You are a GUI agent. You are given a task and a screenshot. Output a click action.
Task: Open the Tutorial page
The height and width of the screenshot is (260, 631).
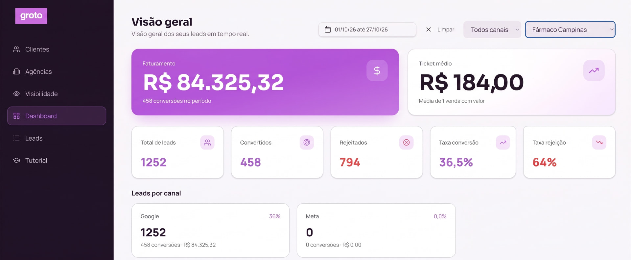click(57, 160)
